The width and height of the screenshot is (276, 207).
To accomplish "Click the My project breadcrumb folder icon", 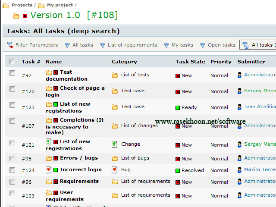I will [41, 6].
